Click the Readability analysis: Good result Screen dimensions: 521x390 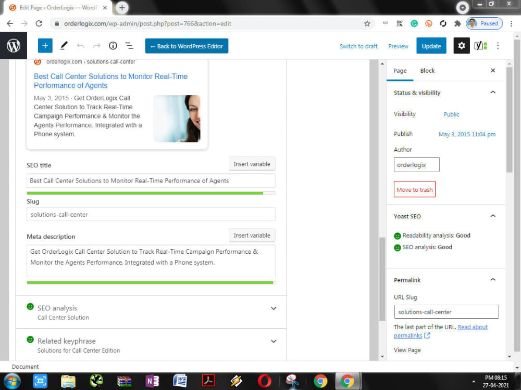[x=432, y=236]
